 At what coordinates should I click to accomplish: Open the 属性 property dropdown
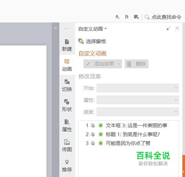point(138,100)
